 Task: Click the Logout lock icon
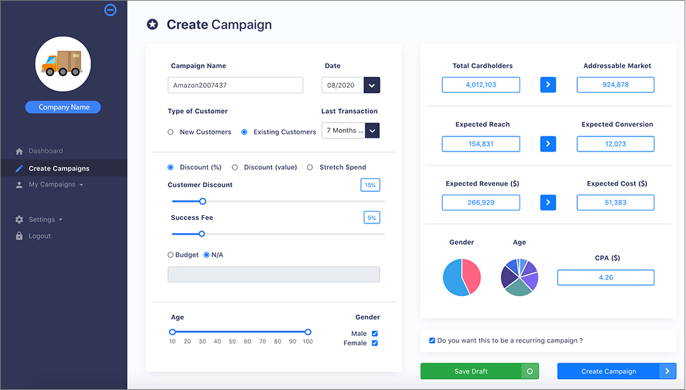click(x=19, y=236)
